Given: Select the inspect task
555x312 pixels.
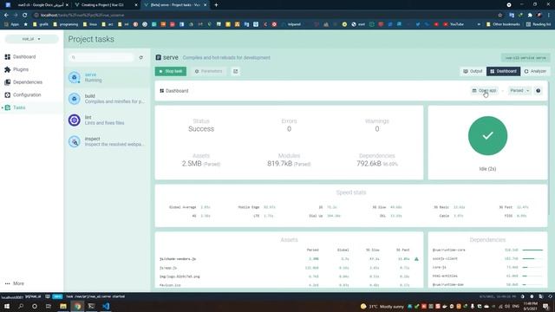Looking at the screenshot, I should (x=108, y=141).
